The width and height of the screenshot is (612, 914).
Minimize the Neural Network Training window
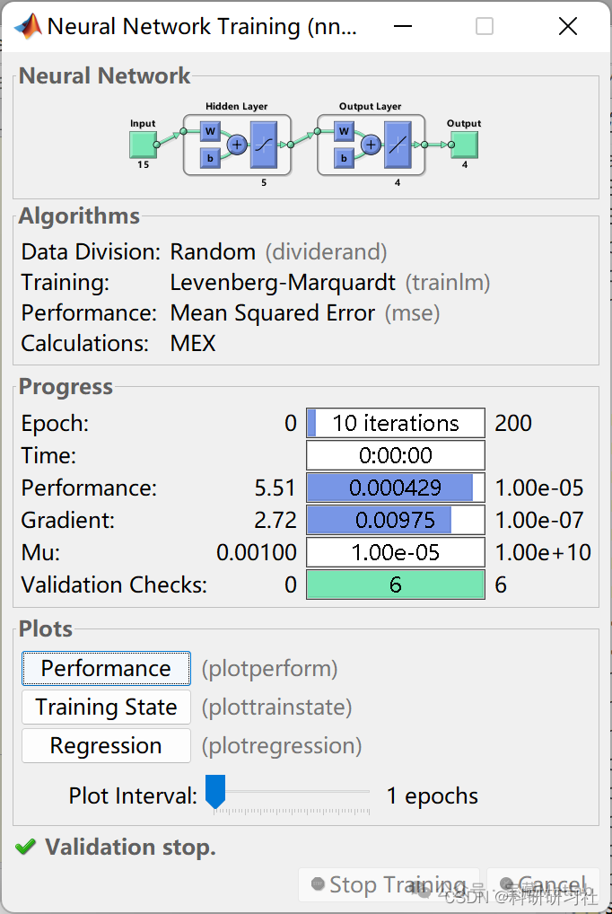pyautogui.click(x=403, y=26)
